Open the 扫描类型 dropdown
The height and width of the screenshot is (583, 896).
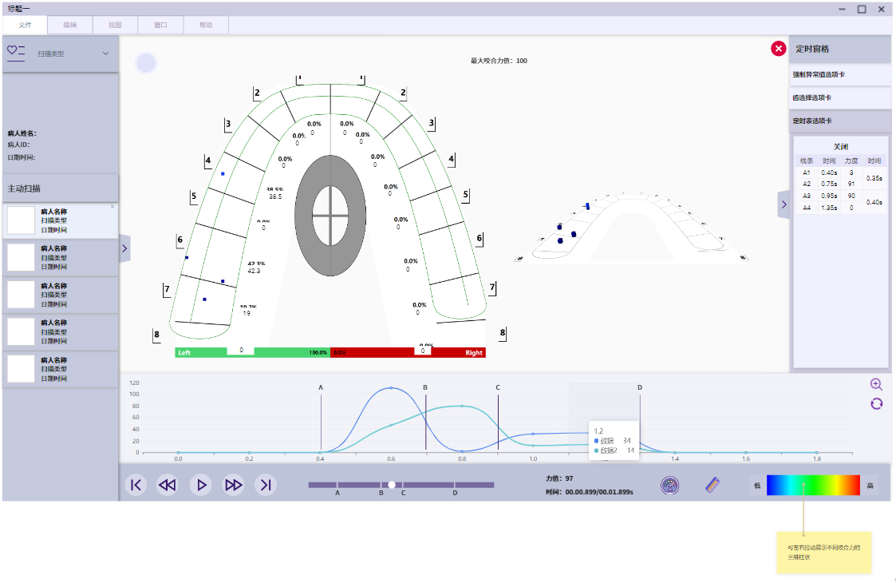coord(105,54)
